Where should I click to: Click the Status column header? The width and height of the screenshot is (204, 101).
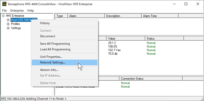165,39
